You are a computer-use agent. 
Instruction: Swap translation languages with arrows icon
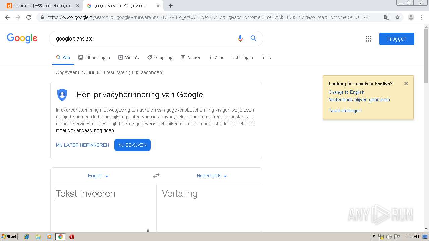(x=156, y=176)
